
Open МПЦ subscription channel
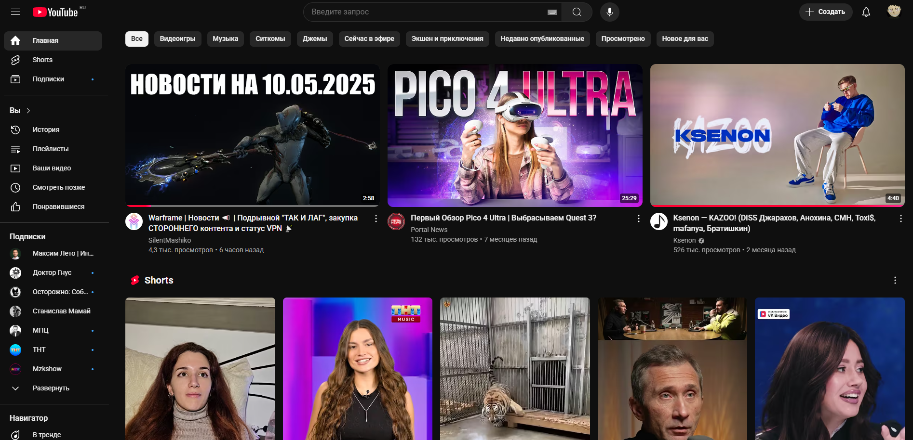[x=53, y=330]
